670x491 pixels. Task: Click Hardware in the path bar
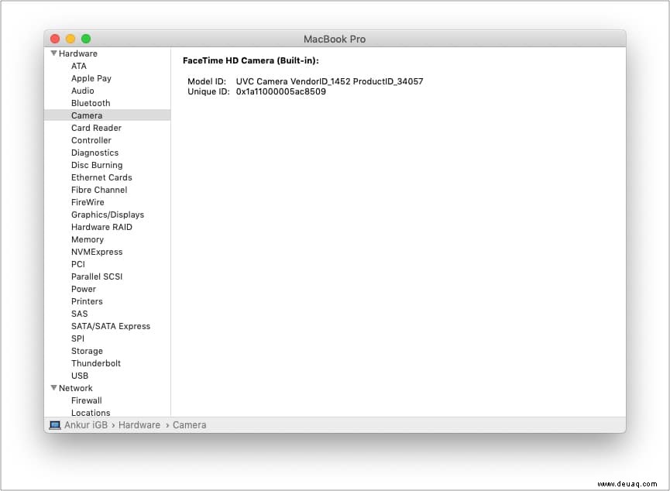pos(139,425)
